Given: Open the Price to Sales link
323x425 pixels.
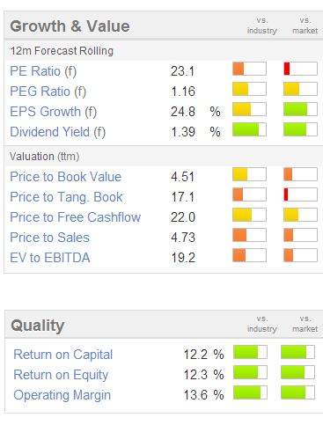Looking at the screenshot, I should coord(49,238).
